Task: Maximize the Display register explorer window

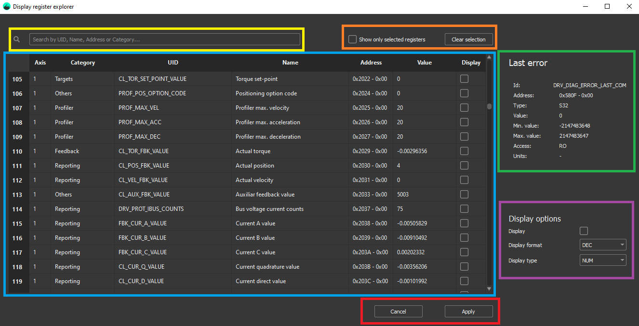Action: point(607,7)
